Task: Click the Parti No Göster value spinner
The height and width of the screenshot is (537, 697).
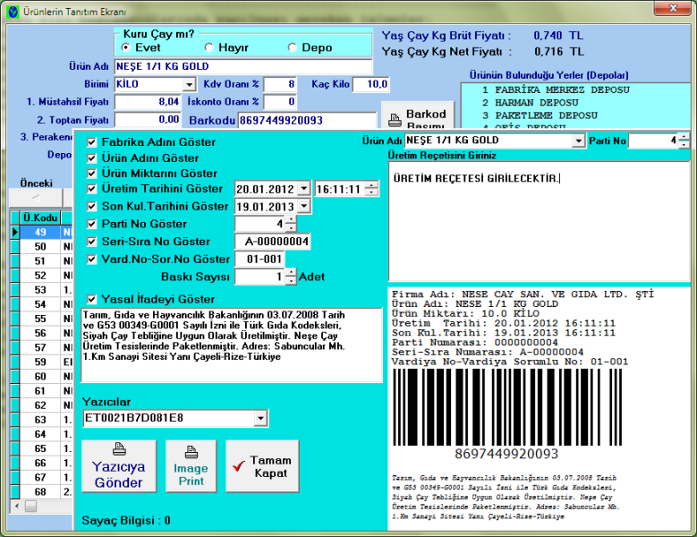Action: [291, 224]
